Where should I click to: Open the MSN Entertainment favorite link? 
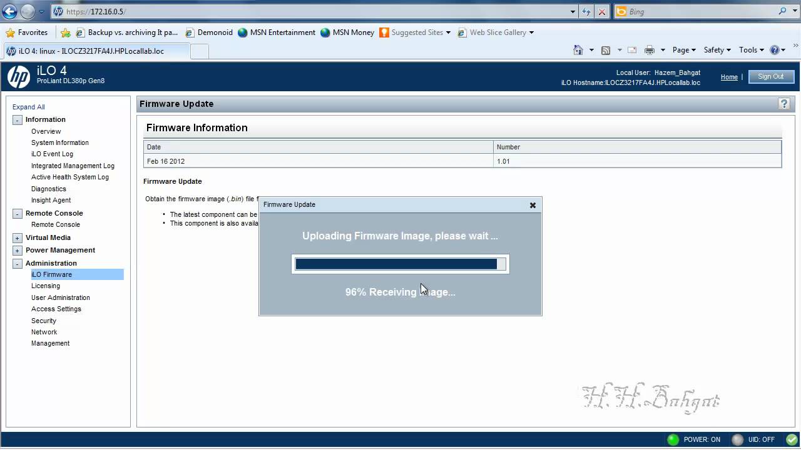pos(277,32)
